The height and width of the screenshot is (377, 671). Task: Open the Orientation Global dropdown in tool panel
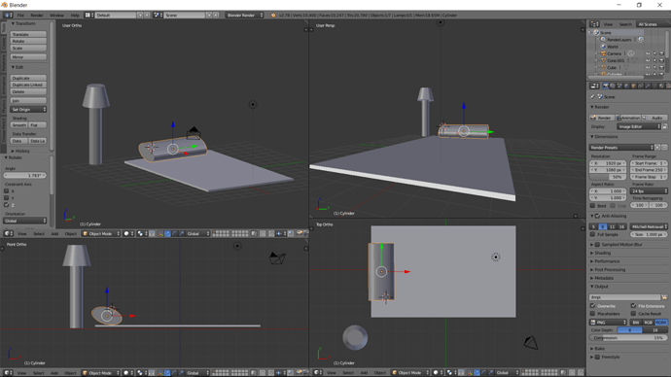[25, 221]
